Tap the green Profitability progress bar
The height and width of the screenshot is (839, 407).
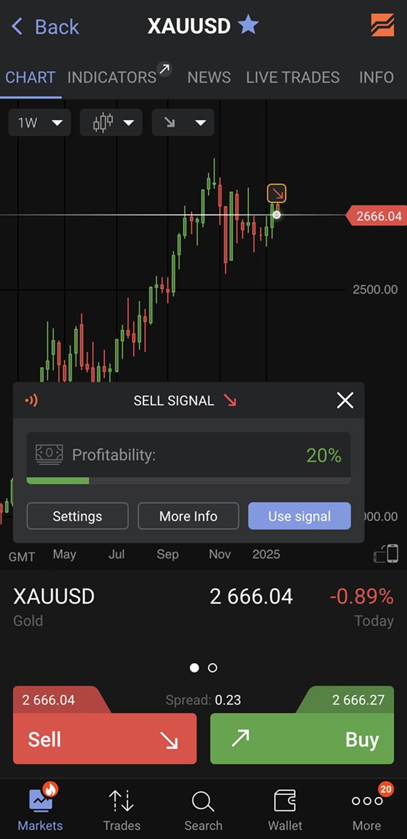coord(58,481)
